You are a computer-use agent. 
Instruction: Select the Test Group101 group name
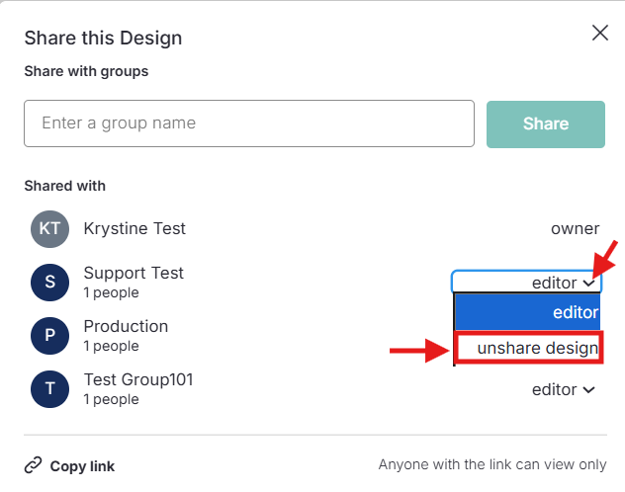[138, 379]
